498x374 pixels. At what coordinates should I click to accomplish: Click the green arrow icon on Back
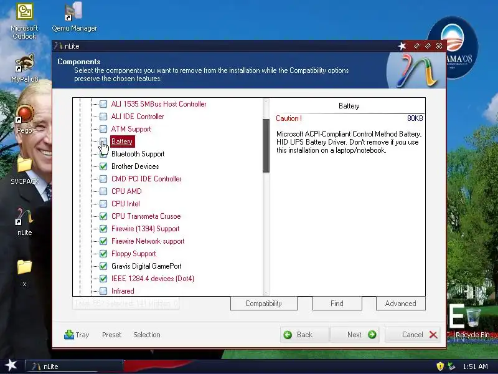pyautogui.click(x=288, y=335)
